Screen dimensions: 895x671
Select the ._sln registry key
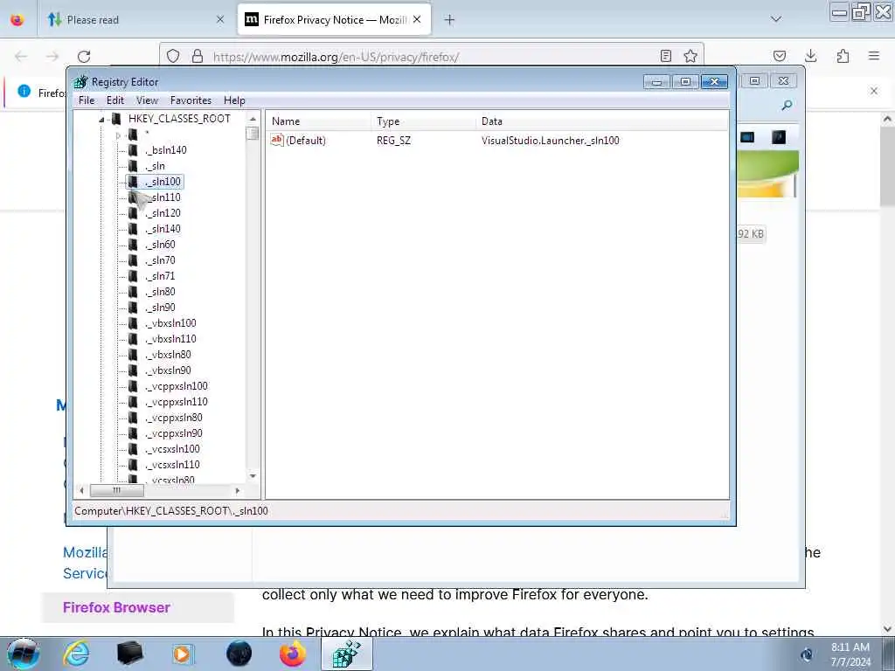(156, 166)
